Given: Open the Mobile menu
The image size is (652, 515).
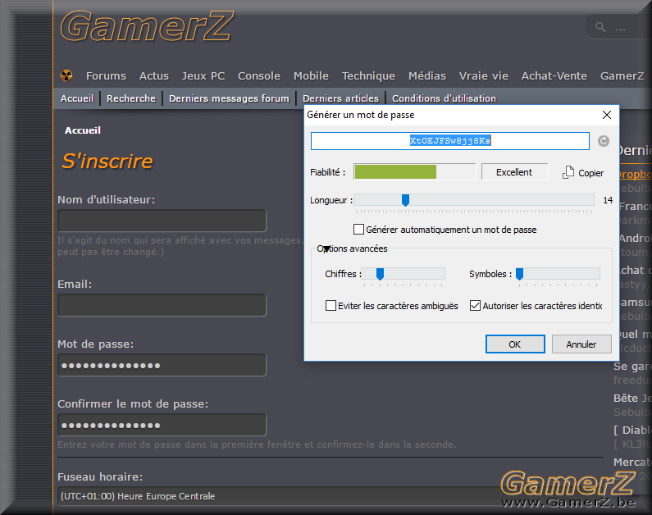Looking at the screenshot, I should pyautogui.click(x=311, y=75).
